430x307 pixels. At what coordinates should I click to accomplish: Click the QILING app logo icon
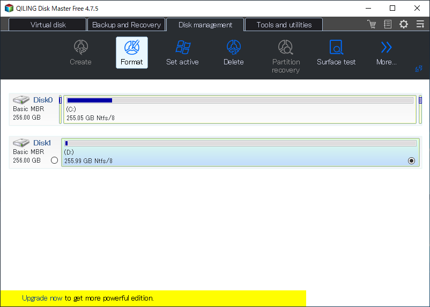click(9, 8)
